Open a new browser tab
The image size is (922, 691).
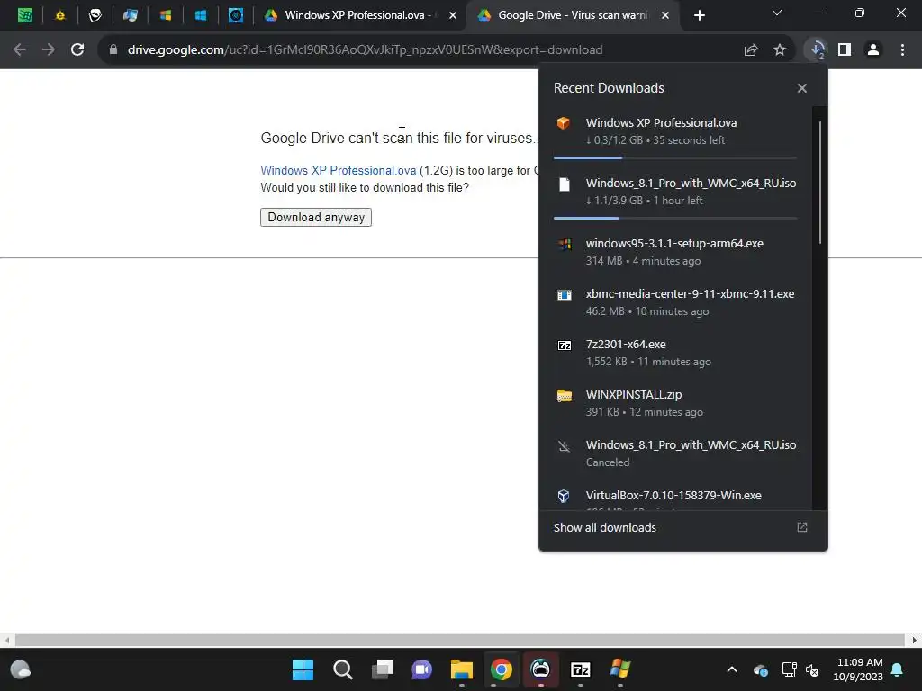[x=699, y=16]
